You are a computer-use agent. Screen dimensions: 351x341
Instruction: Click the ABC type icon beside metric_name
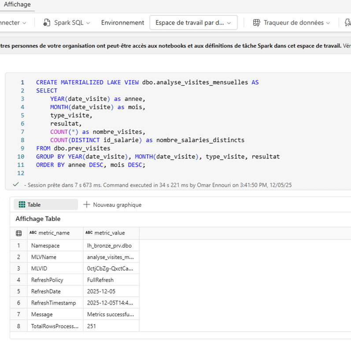tap(33, 233)
